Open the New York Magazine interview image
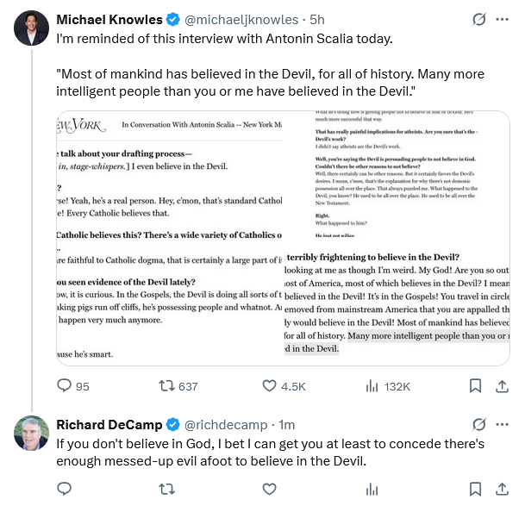 [x=283, y=238]
